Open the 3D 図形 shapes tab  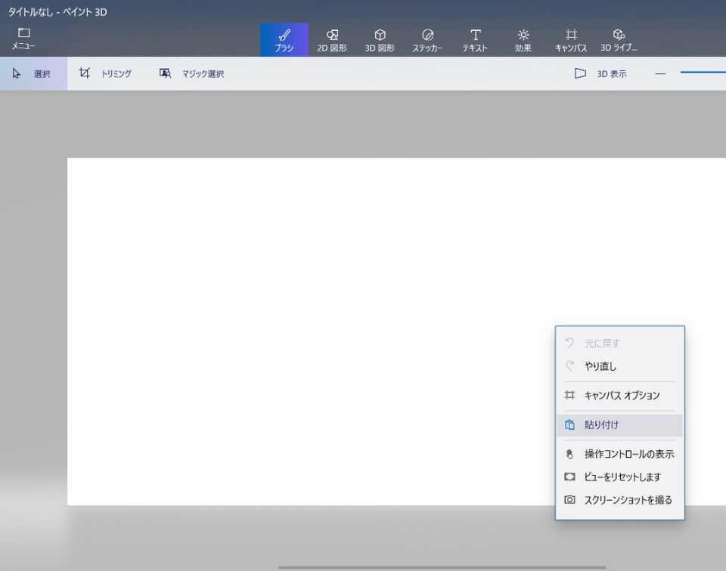(x=380, y=40)
